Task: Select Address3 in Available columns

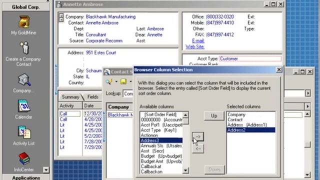Action: pos(161,140)
